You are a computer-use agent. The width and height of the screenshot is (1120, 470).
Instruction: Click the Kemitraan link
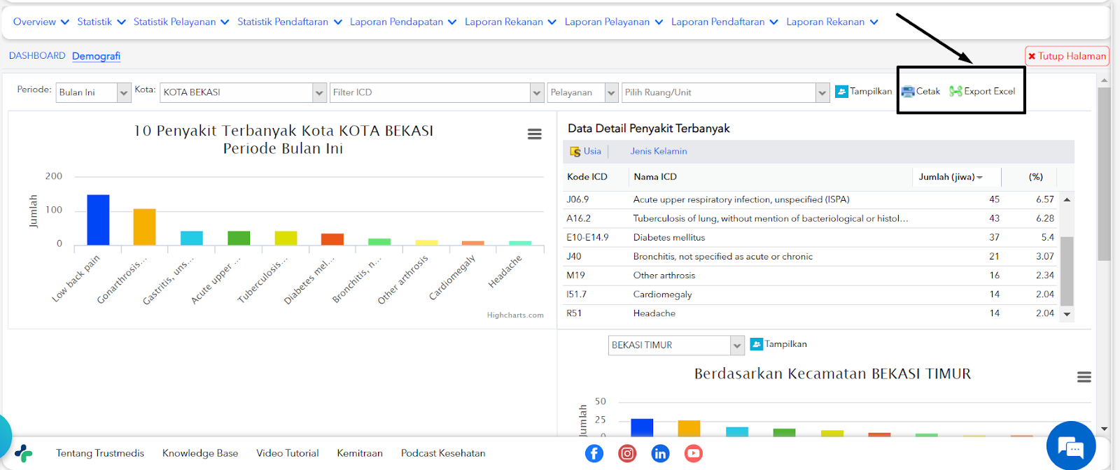pos(360,453)
